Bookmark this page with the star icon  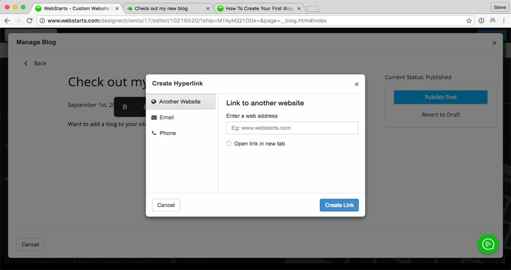(x=469, y=20)
